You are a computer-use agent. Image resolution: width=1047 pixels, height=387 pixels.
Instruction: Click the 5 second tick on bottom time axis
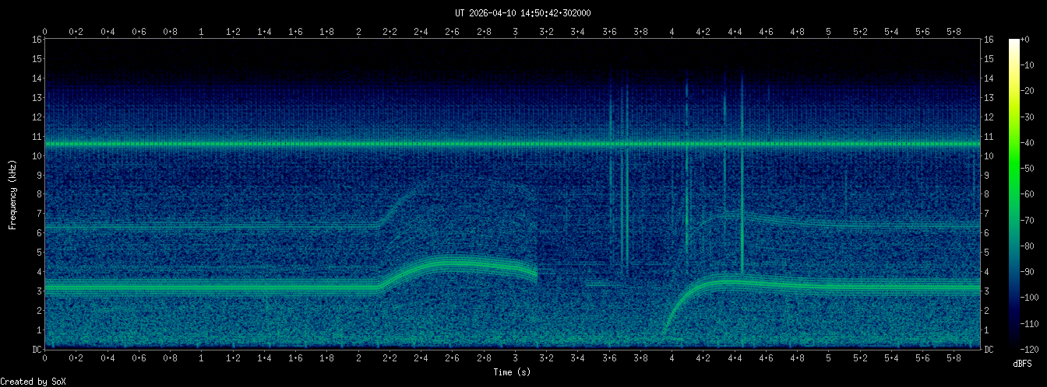pos(828,358)
